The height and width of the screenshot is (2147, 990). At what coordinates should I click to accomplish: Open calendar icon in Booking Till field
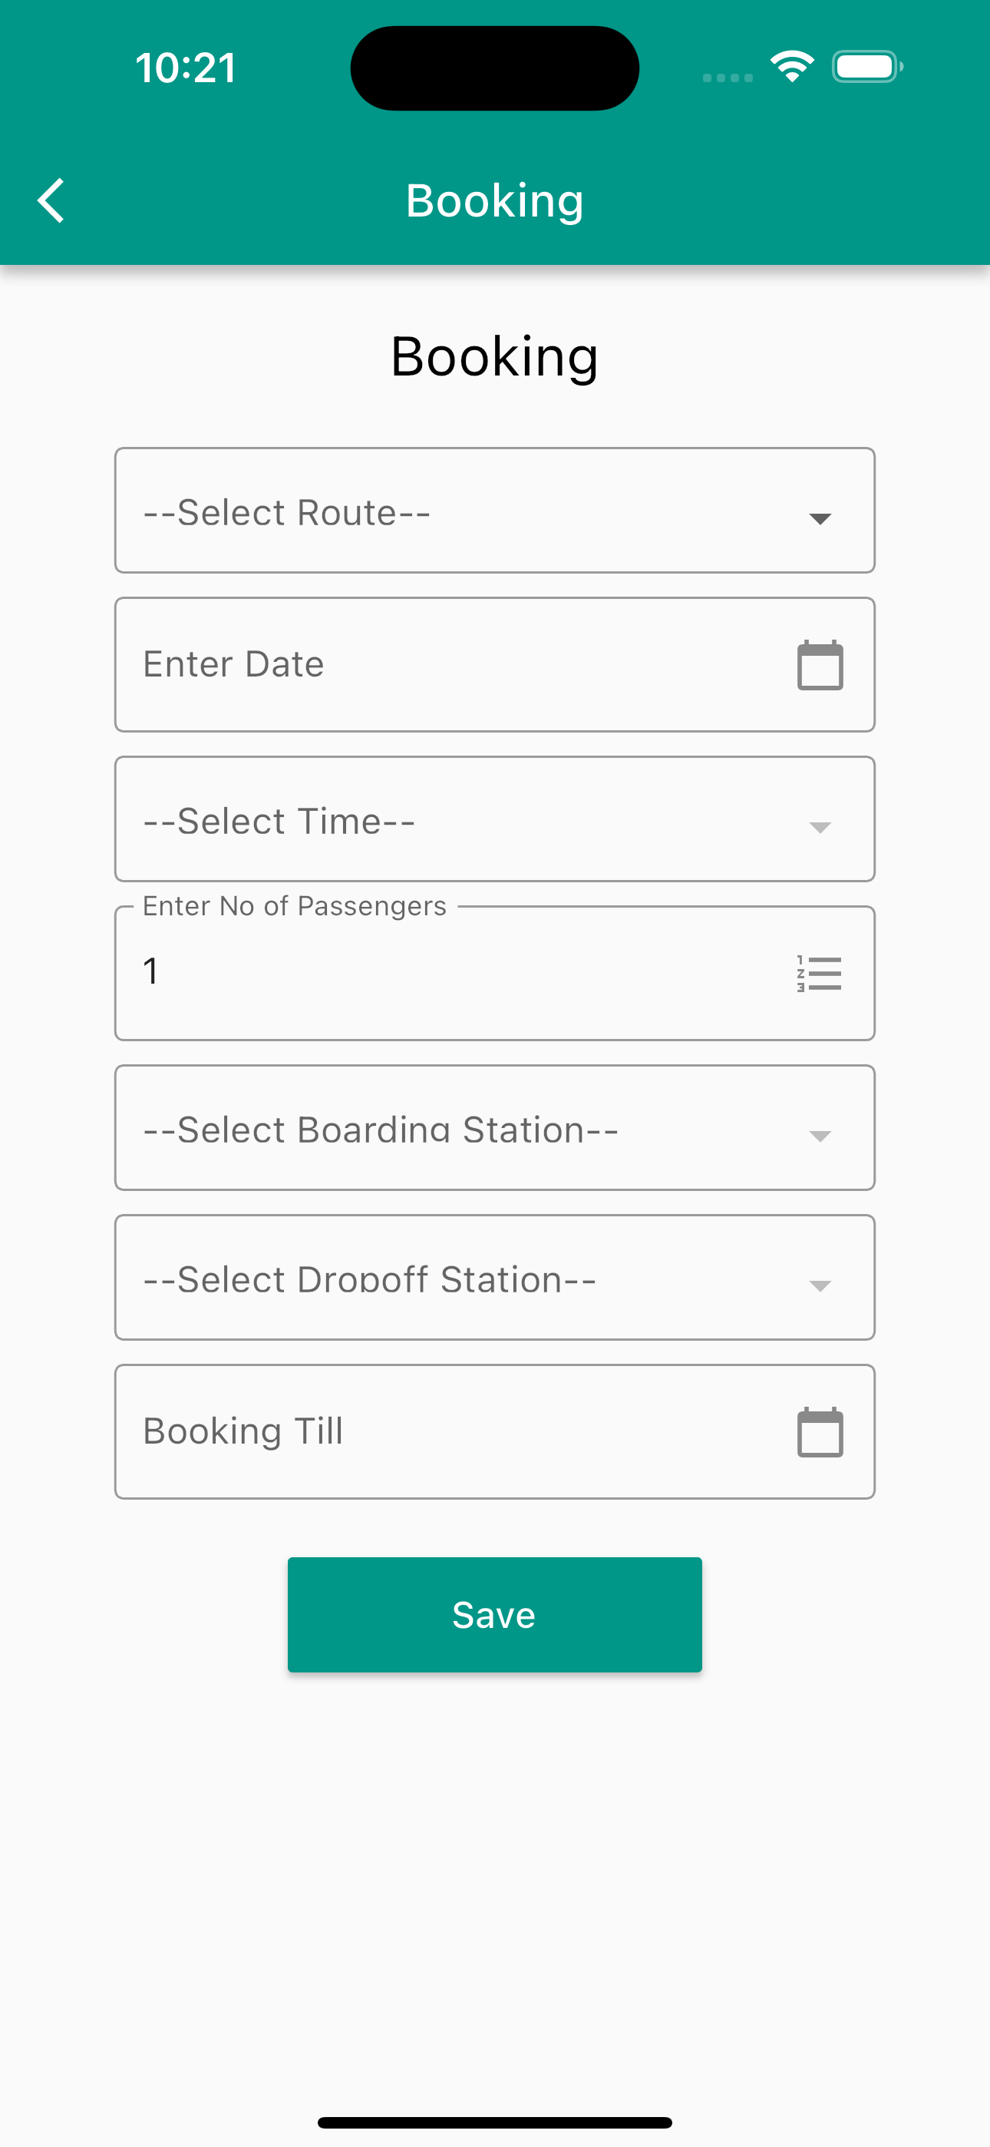tap(820, 1432)
